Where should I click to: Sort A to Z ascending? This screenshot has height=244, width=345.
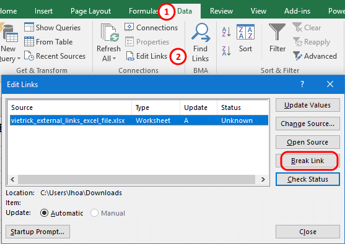tap(226, 32)
